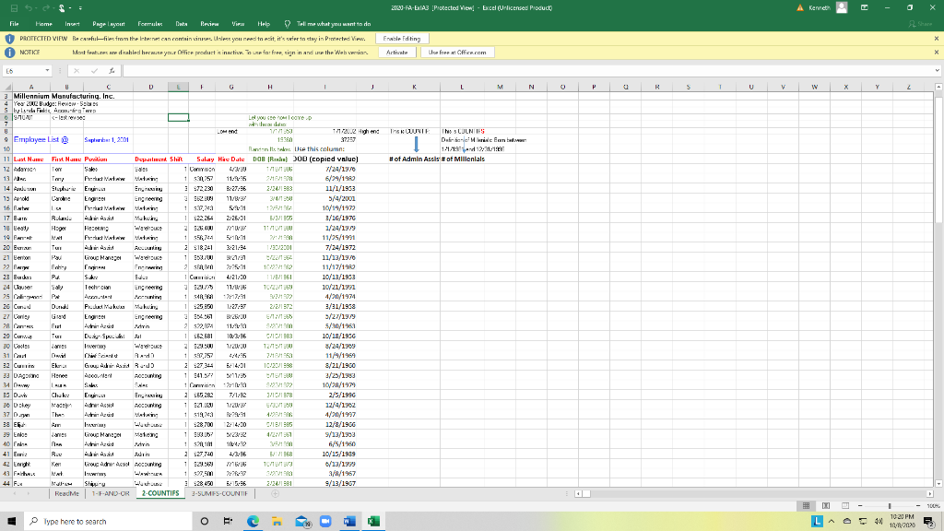
Task: Click the Page Layout view icon
Action: coord(826,506)
